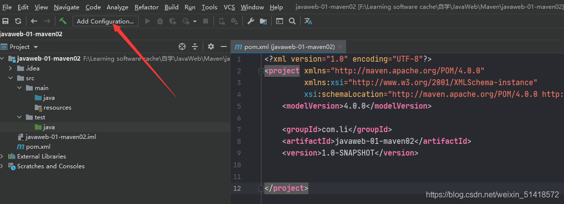Click the Run Anything toolbar icon
Image resolution: width=564 pixels, height=204 pixels.
point(280,21)
